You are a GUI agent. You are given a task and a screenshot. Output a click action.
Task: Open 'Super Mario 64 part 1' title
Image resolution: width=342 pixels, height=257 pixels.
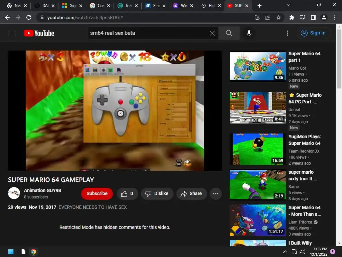coord(305,57)
